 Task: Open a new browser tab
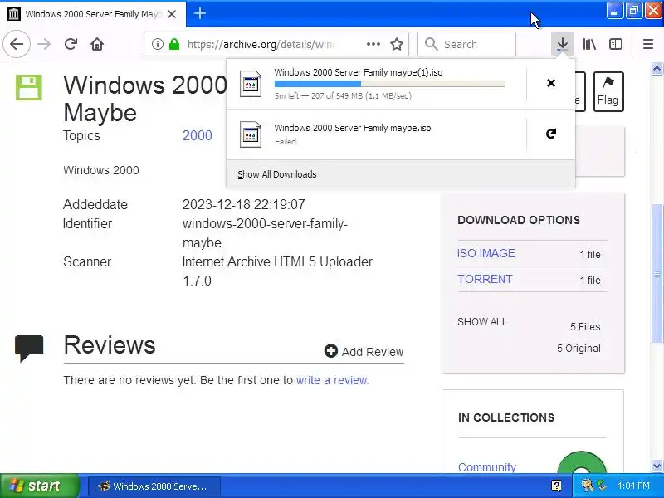[200, 13]
